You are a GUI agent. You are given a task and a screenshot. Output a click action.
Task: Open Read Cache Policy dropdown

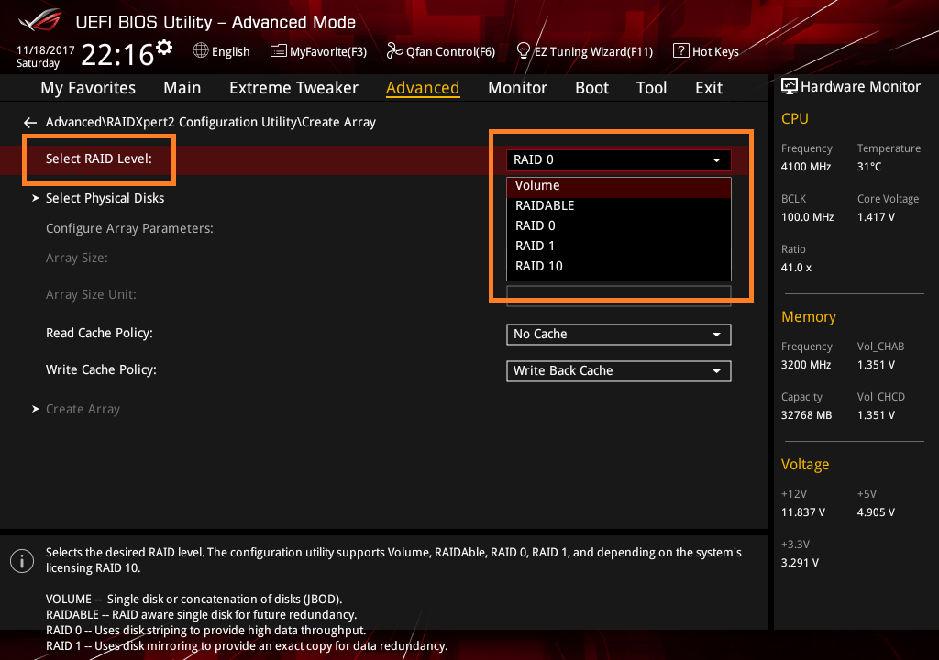619,335
